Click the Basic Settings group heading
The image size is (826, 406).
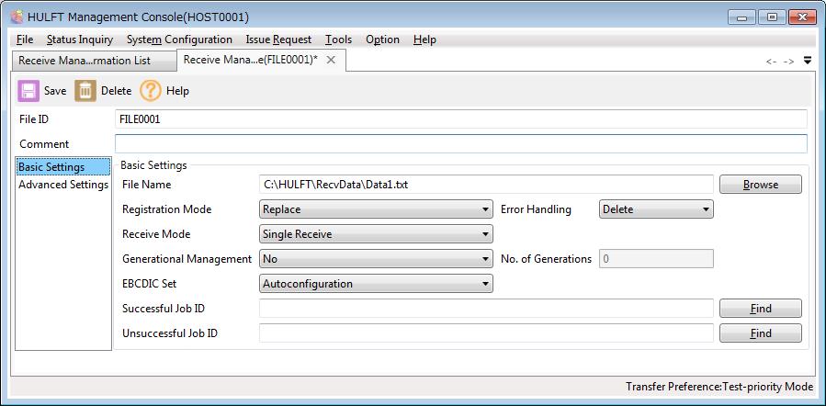[x=153, y=165]
